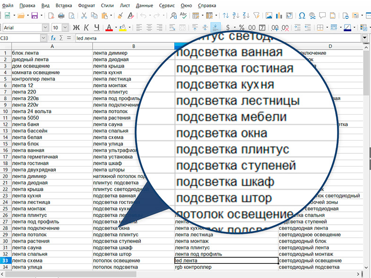Viewport: 371px width, 278px height.
Task: Open the Сервис menu
Action: pyautogui.click(x=167, y=6)
